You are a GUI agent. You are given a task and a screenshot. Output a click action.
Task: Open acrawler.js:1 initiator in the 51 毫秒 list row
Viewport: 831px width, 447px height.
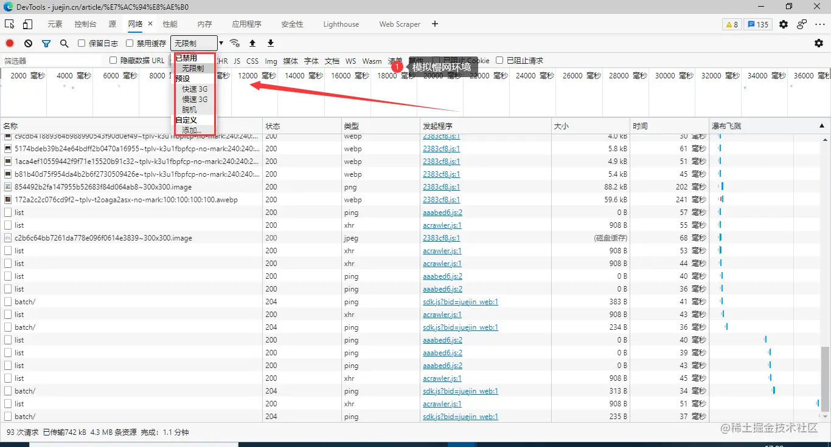click(442, 404)
